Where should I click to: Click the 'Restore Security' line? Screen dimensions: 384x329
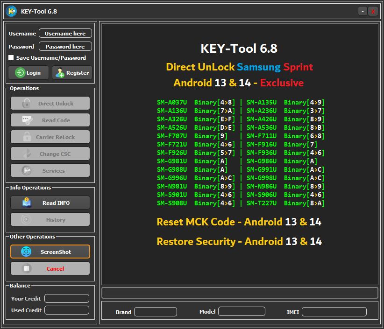(239, 241)
